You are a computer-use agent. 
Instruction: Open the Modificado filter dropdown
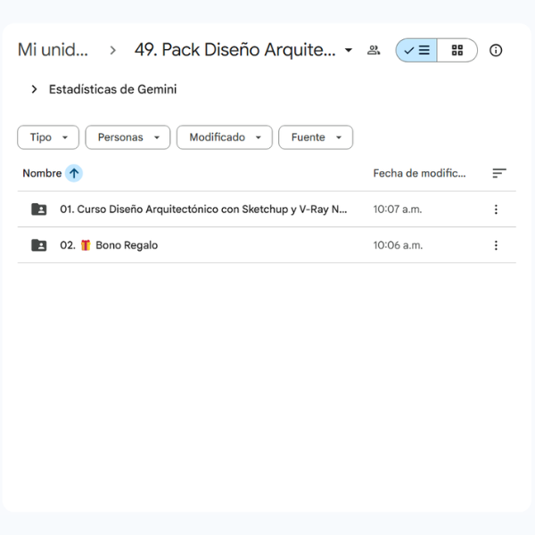(x=224, y=137)
